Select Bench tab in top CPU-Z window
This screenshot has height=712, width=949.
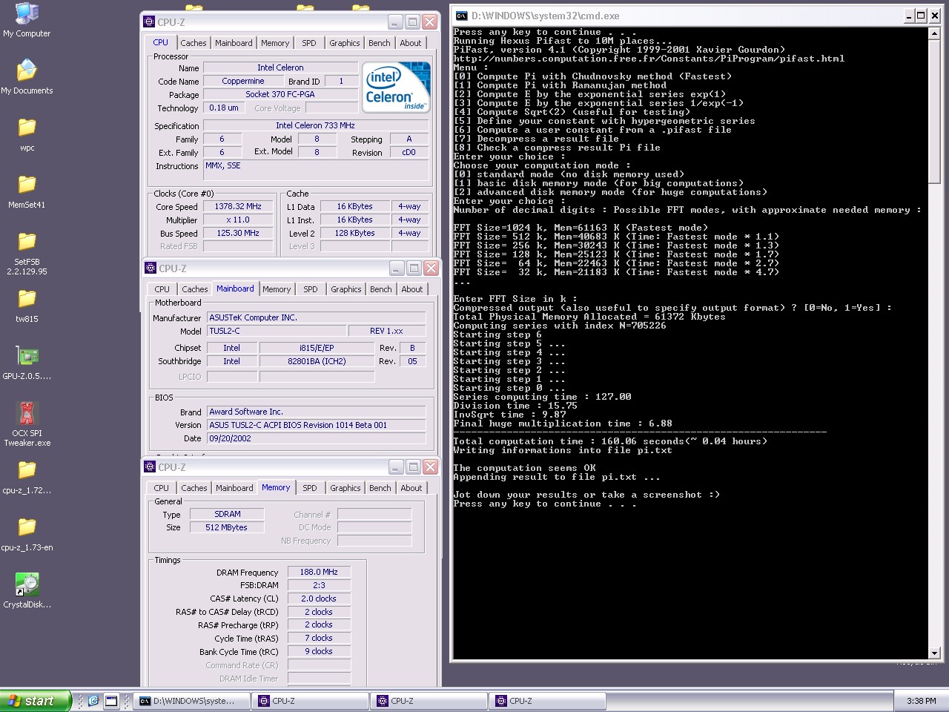click(380, 43)
